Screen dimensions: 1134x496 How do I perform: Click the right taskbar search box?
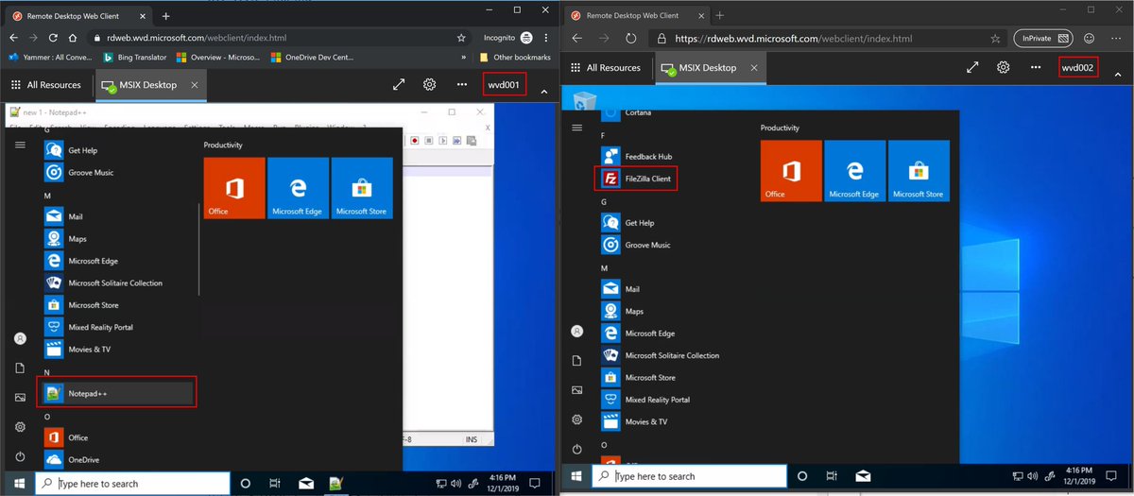(x=690, y=476)
